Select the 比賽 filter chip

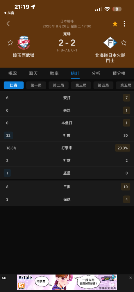14,85
